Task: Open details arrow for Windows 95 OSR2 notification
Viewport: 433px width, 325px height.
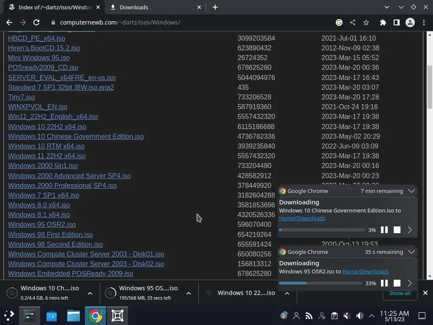Action: tap(410, 283)
